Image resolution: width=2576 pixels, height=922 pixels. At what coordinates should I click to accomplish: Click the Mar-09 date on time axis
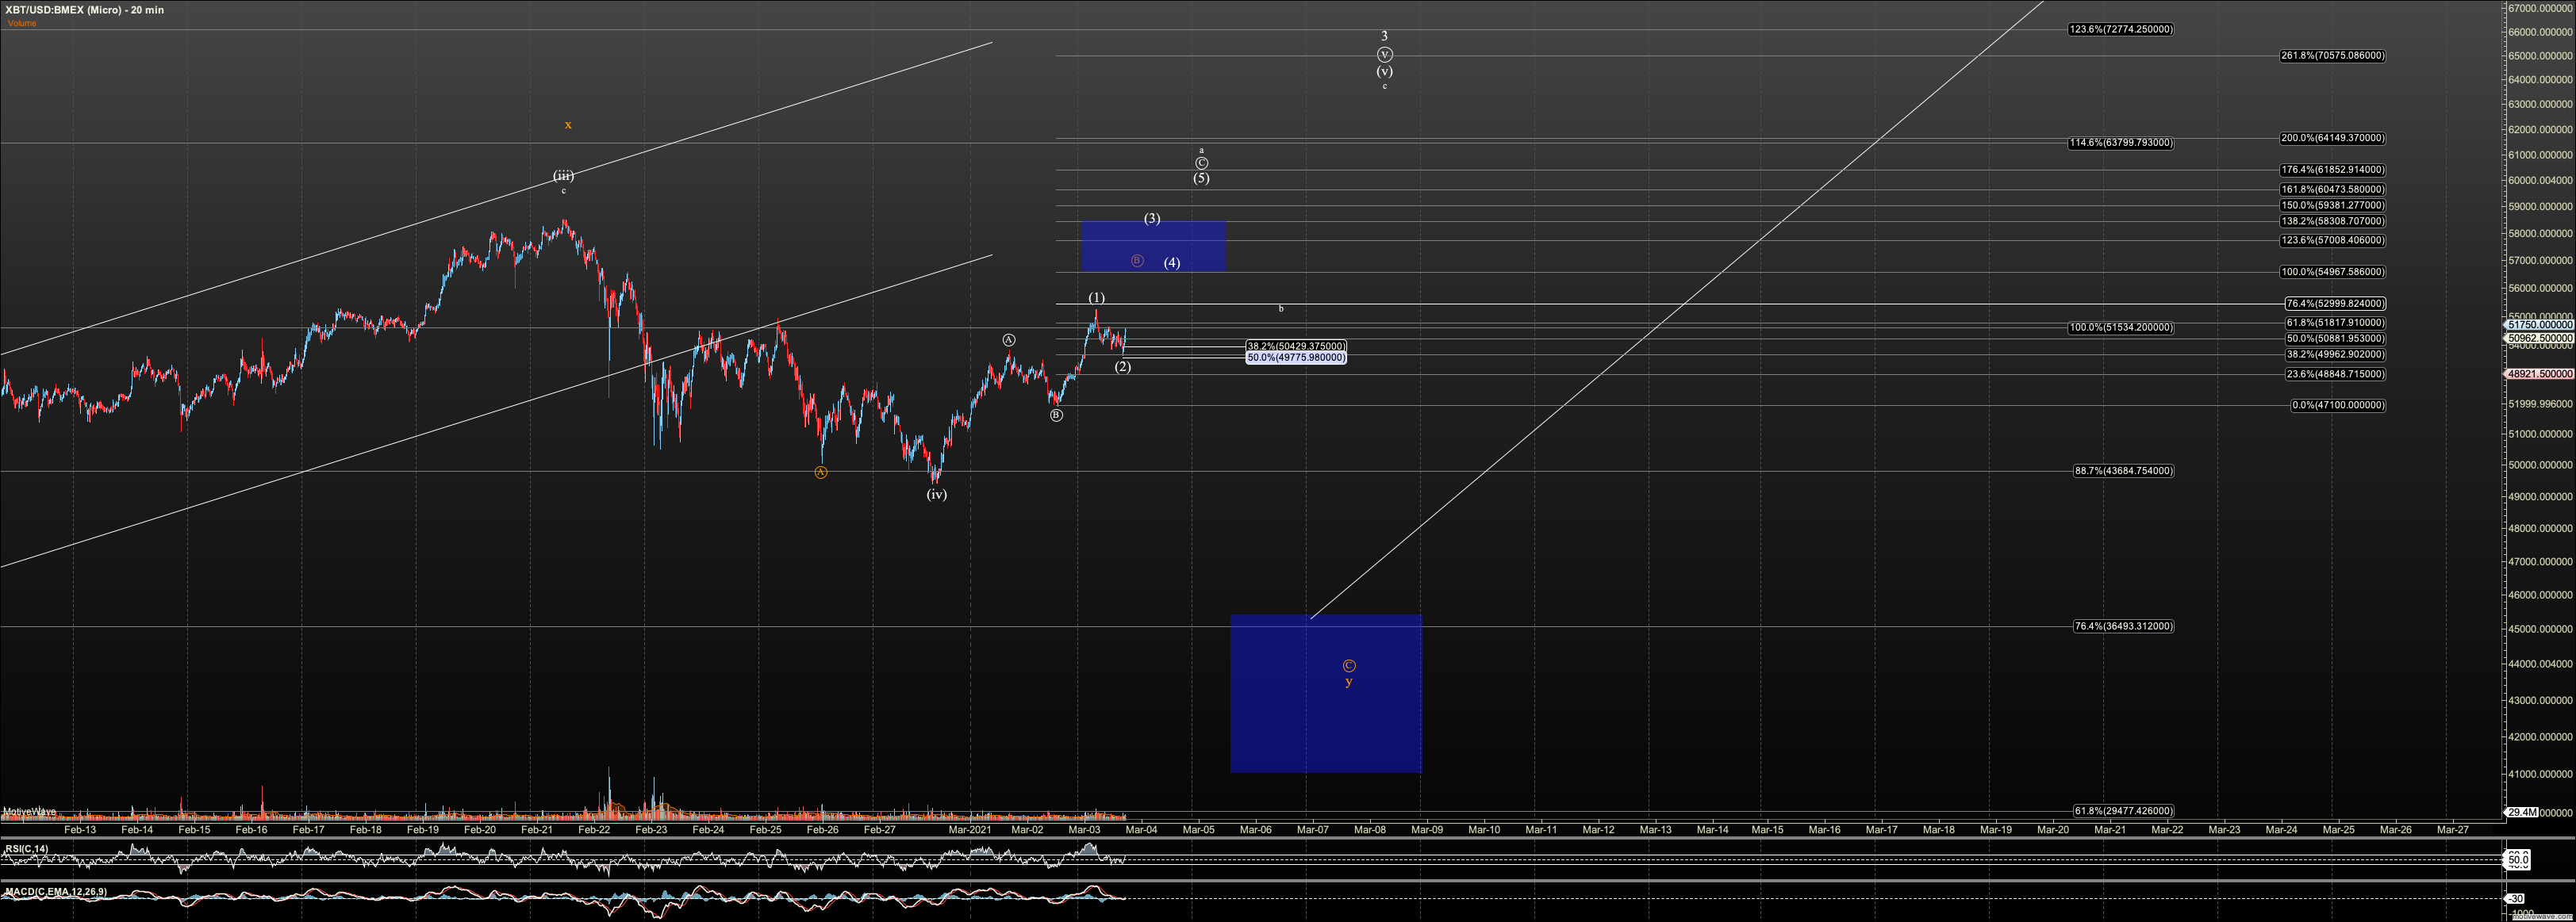pyautogui.click(x=1427, y=829)
